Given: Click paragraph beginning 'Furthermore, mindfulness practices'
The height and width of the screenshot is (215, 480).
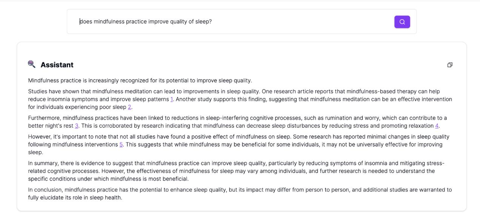Looking at the screenshot, I should pos(238,122).
